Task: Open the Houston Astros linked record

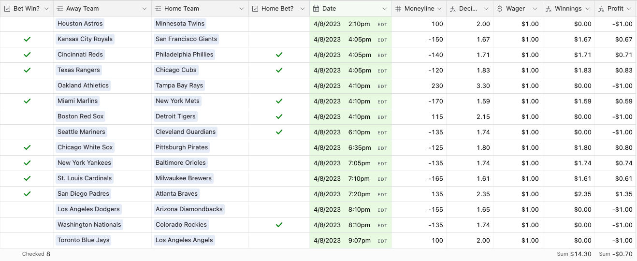Action: [80, 24]
